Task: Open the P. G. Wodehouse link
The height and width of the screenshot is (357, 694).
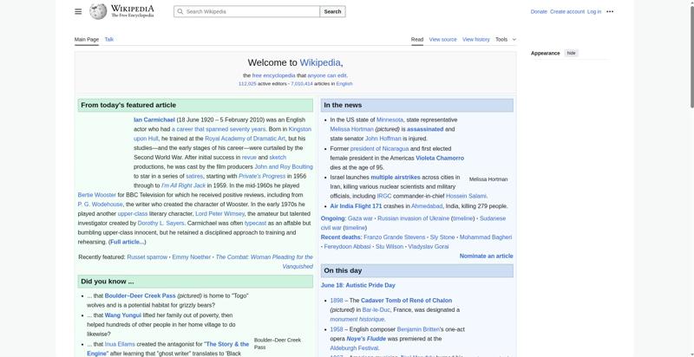Action: click(100, 204)
